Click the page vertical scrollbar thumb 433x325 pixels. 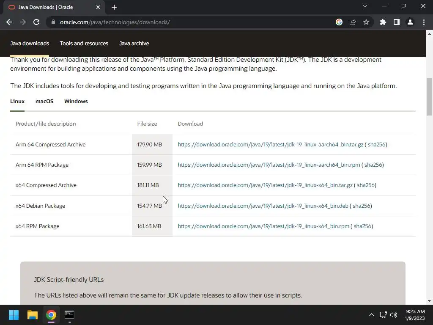[x=429, y=96]
